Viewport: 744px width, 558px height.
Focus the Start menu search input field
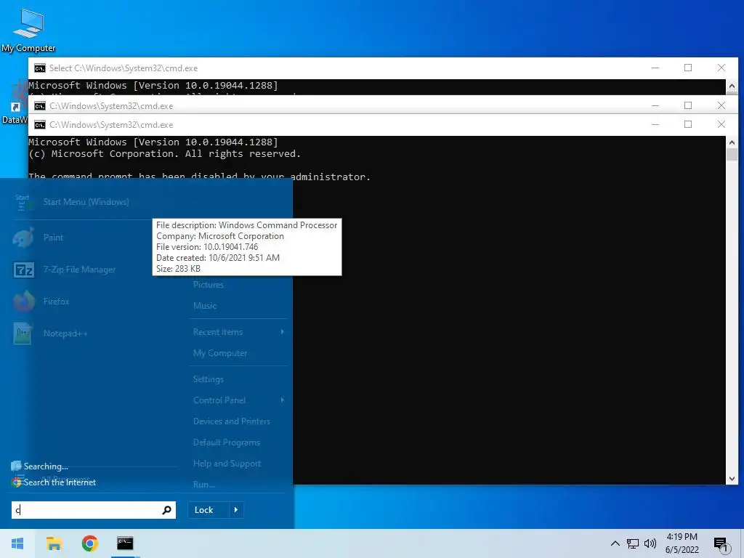pos(94,510)
